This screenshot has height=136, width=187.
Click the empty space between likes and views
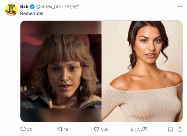(120, 129)
